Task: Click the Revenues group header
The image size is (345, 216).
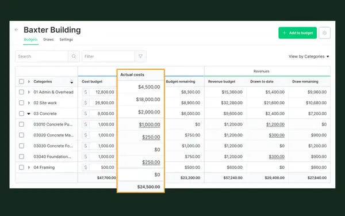Action: [x=262, y=71]
